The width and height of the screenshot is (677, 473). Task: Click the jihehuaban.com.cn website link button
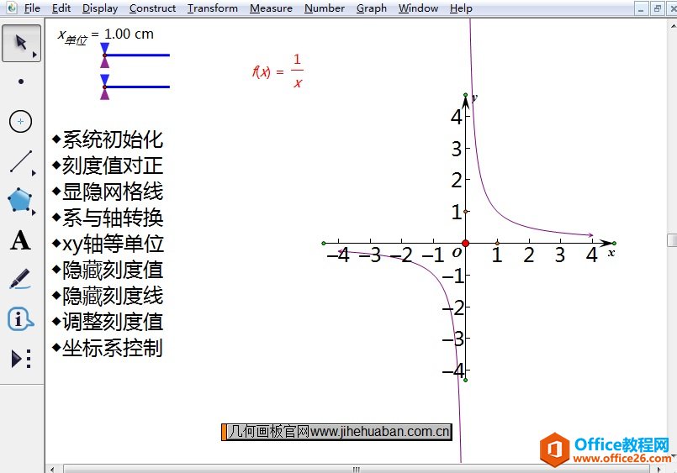(x=336, y=432)
